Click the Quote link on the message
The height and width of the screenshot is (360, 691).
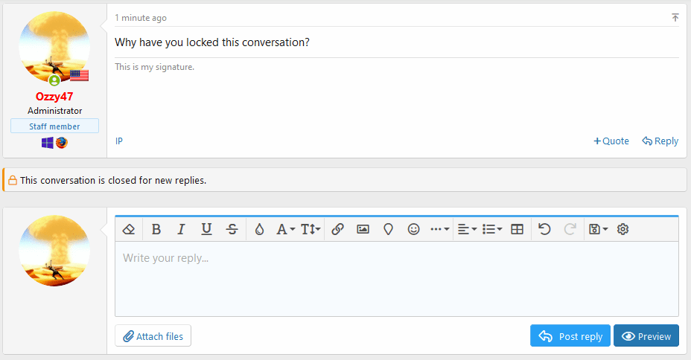coord(611,141)
